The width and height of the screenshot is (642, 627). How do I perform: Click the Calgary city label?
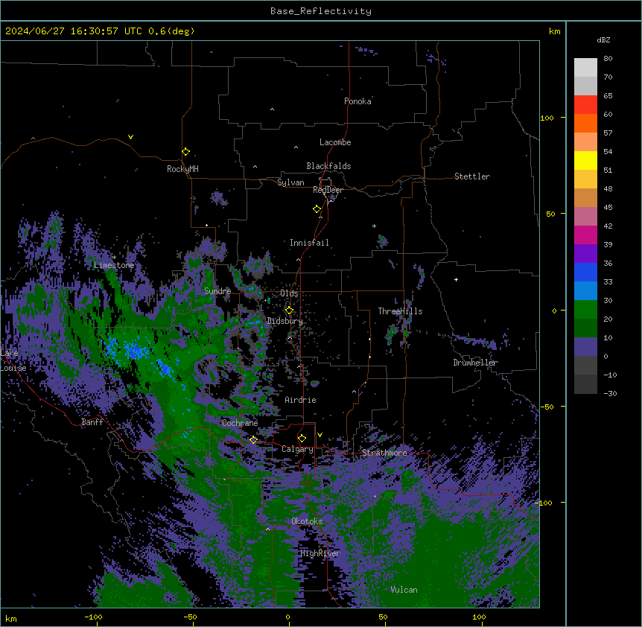point(297,449)
